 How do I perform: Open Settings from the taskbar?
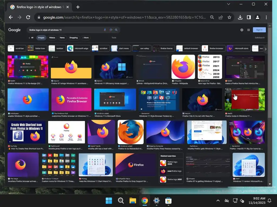[x=157, y=201]
